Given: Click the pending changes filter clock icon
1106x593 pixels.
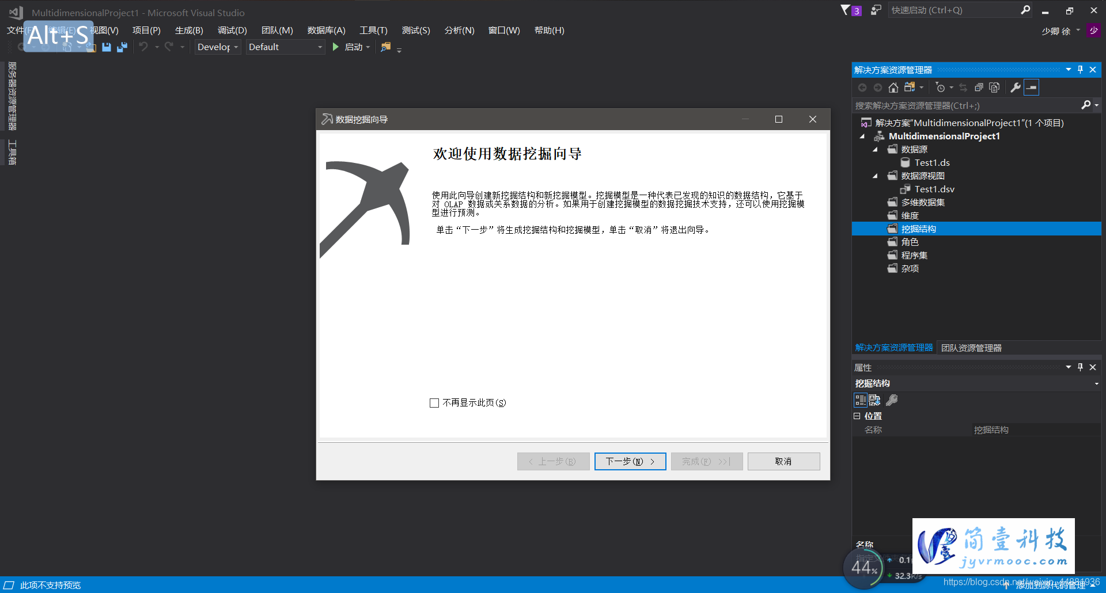Looking at the screenshot, I should [940, 88].
